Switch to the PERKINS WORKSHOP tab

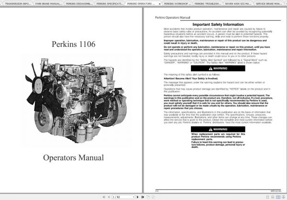[177, 4]
